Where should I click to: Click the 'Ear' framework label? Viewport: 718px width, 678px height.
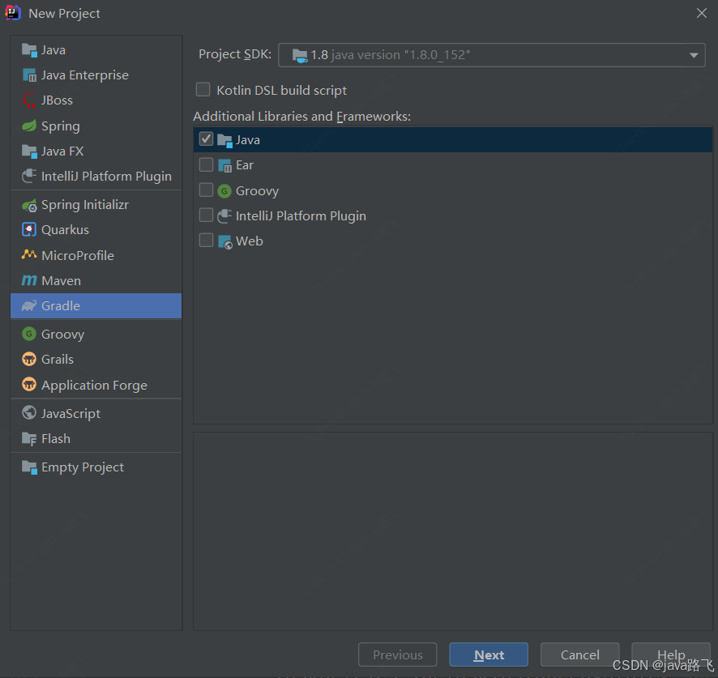pyautogui.click(x=245, y=165)
